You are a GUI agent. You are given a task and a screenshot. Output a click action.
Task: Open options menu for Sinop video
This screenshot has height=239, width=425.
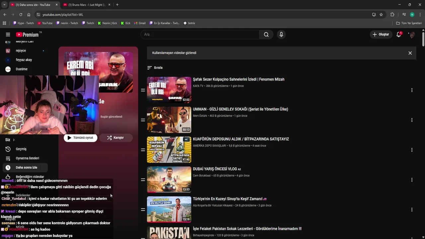click(x=412, y=210)
